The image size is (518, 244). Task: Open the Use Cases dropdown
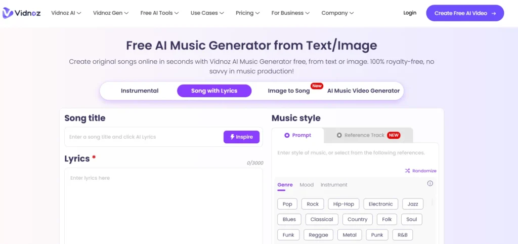click(207, 13)
